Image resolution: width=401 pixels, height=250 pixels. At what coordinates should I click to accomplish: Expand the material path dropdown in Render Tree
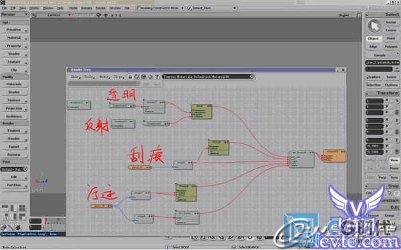point(252,76)
